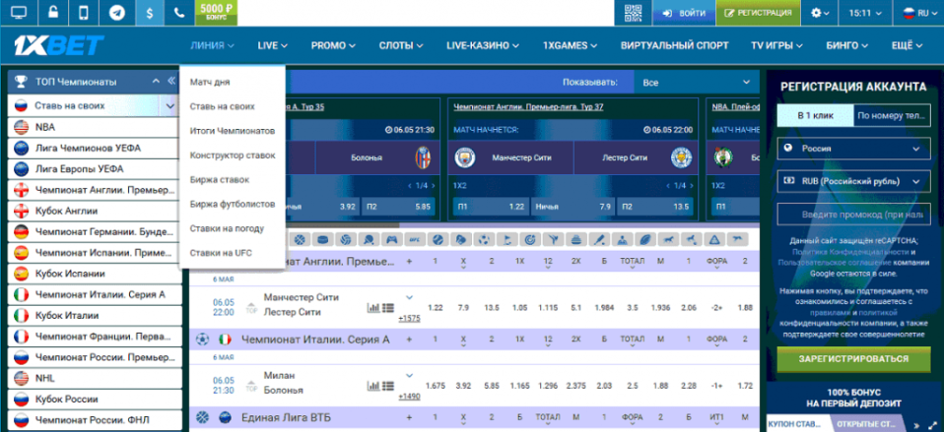The height and width of the screenshot is (432, 944).
Task: Click the dollar sign payments icon
Action: click(149, 13)
